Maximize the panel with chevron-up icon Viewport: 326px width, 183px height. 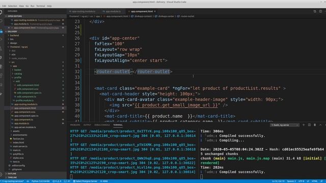tap(320, 125)
